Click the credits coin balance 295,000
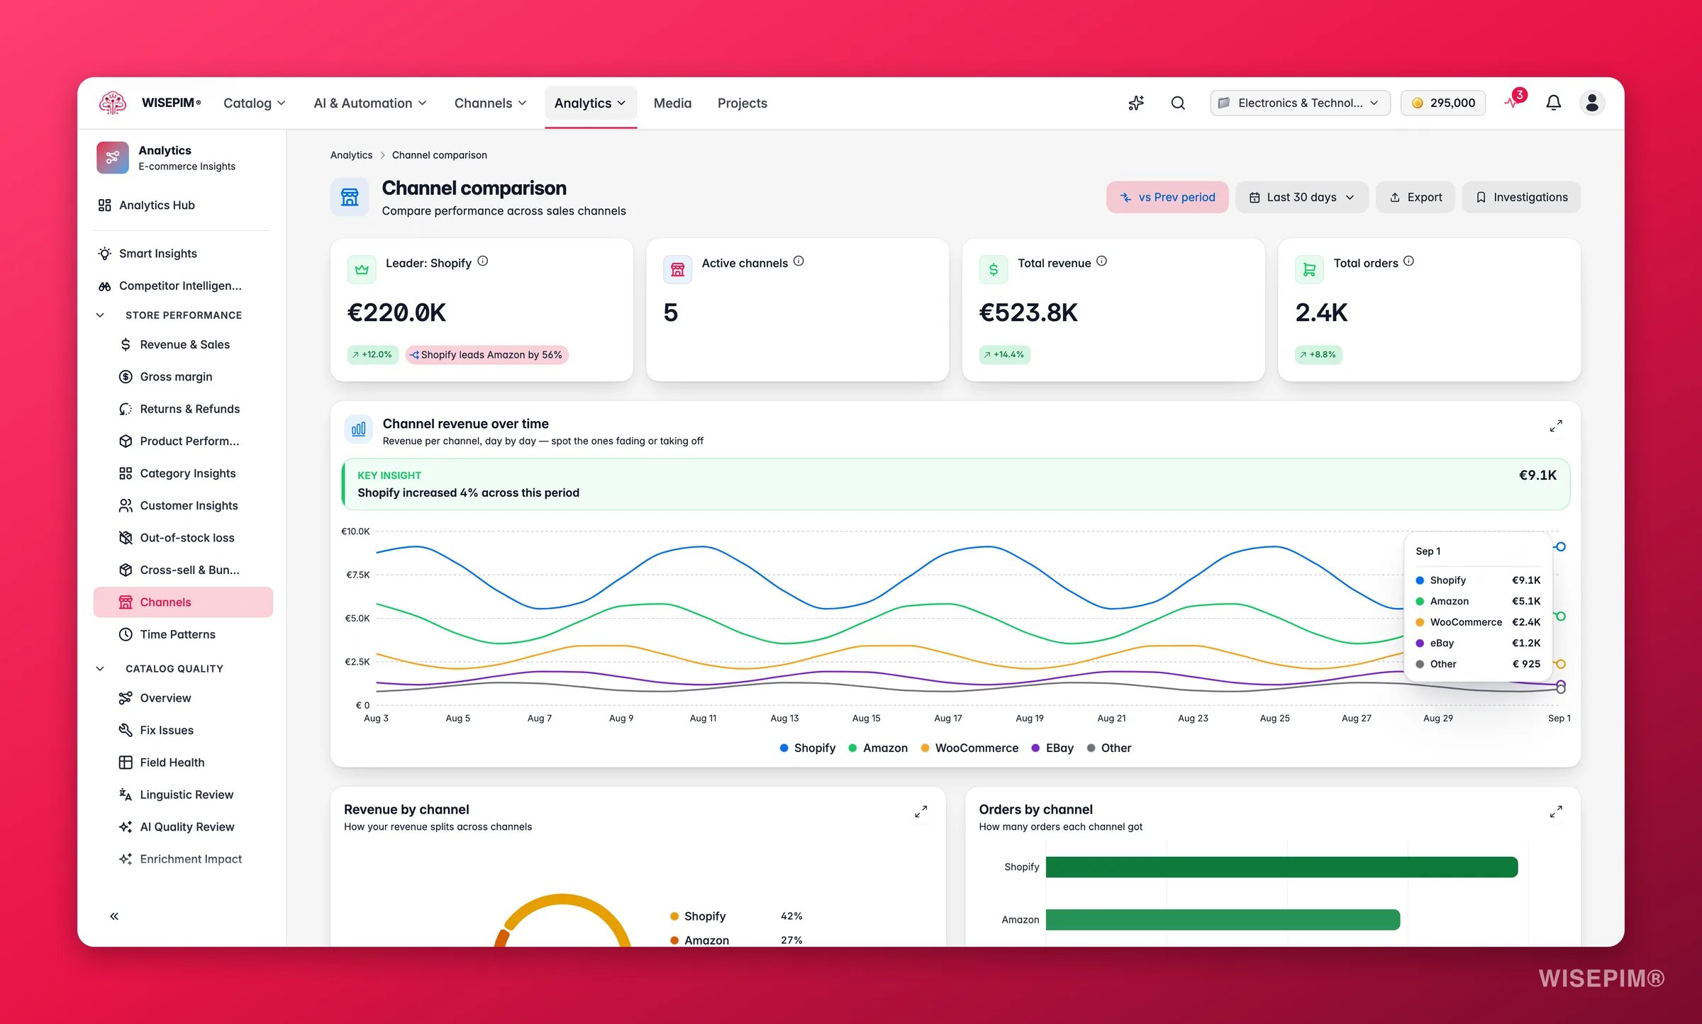Image resolution: width=1702 pixels, height=1024 pixels. click(1443, 103)
